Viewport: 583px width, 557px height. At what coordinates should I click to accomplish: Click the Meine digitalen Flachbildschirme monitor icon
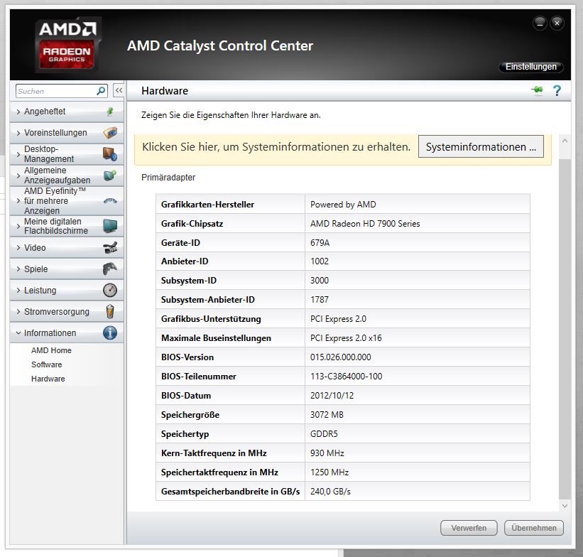pyautogui.click(x=110, y=226)
